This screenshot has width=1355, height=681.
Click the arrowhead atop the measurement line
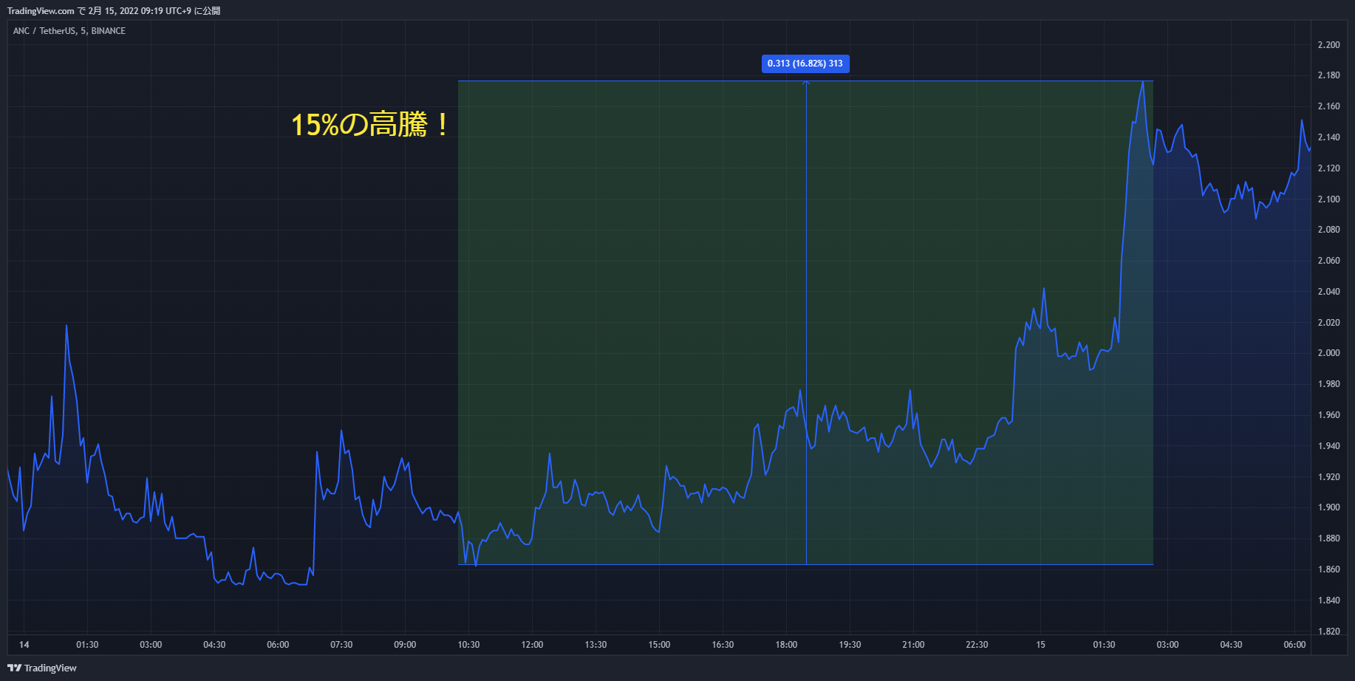(806, 83)
